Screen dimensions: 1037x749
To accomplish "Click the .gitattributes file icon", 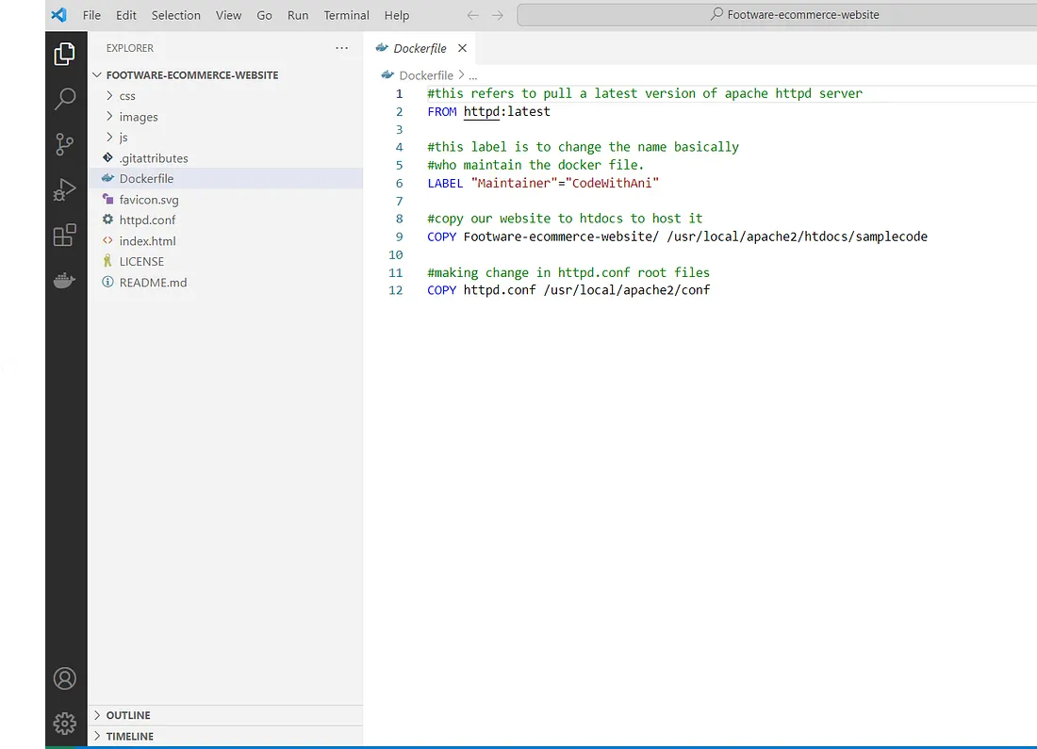I will point(107,157).
